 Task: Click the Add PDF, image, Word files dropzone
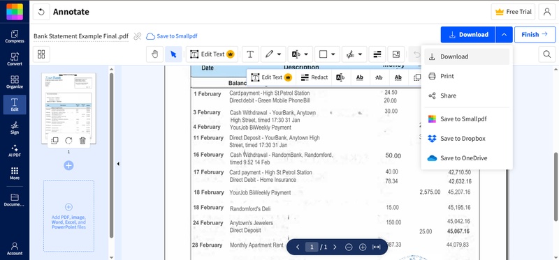click(x=68, y=216)
